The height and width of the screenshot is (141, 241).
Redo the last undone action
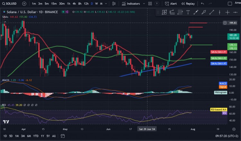coord(210,4)
